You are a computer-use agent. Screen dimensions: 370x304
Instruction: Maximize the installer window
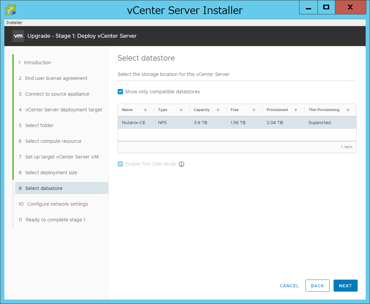pos(326,7)
